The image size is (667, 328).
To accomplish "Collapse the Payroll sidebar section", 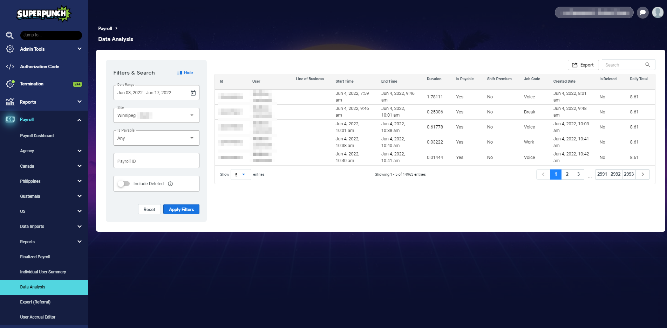I will pyautogui.click(x=79, y=120).
